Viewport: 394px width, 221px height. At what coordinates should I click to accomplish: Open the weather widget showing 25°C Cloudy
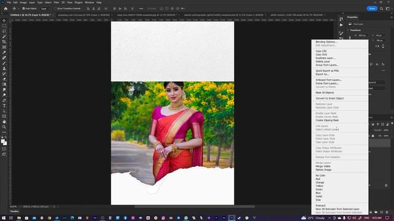click(x=313, y=219)
